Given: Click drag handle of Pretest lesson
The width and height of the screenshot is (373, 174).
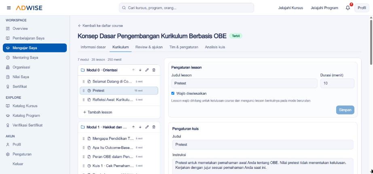Looking at the screenshot, I should [x=83, y=91].
